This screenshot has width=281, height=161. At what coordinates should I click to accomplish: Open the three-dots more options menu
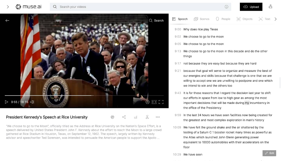[x=158, y=117]
